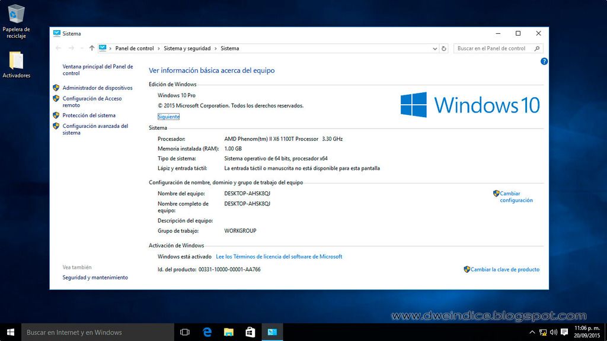Click Cambiar la clave de producto
Viewport: 607px width, 341px height.
[x=504, y=269]
